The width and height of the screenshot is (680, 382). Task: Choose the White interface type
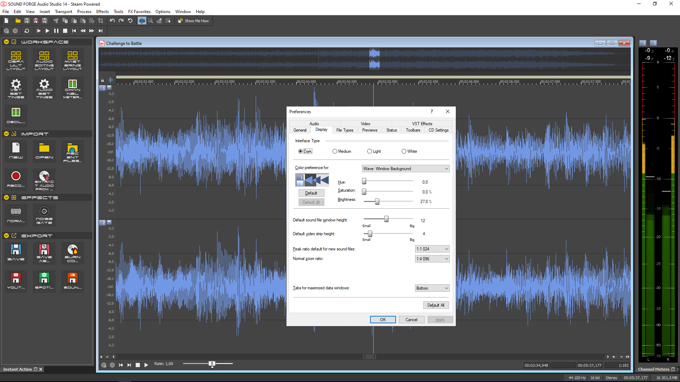(404, 151)
